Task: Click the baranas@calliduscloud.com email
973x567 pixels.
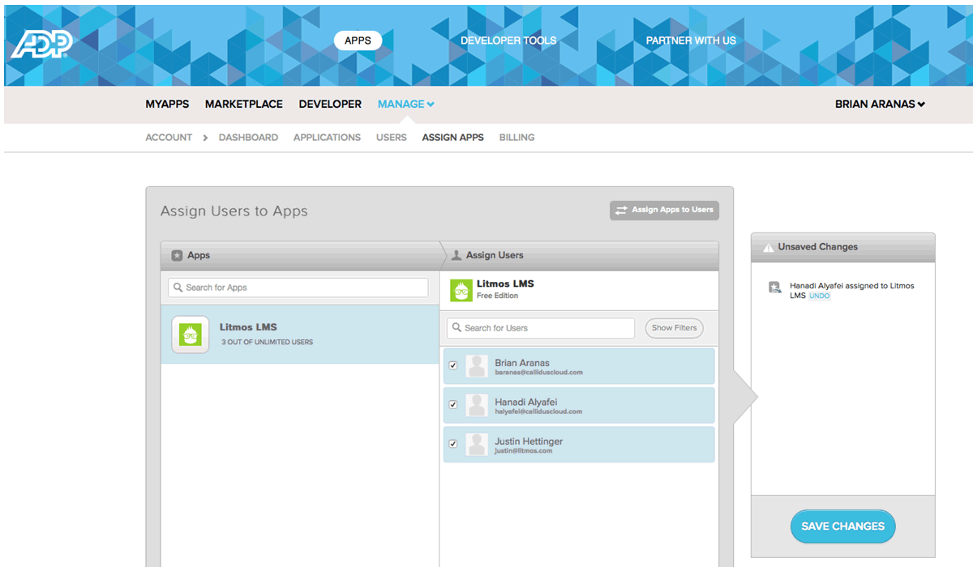Action: coord(539,373)
